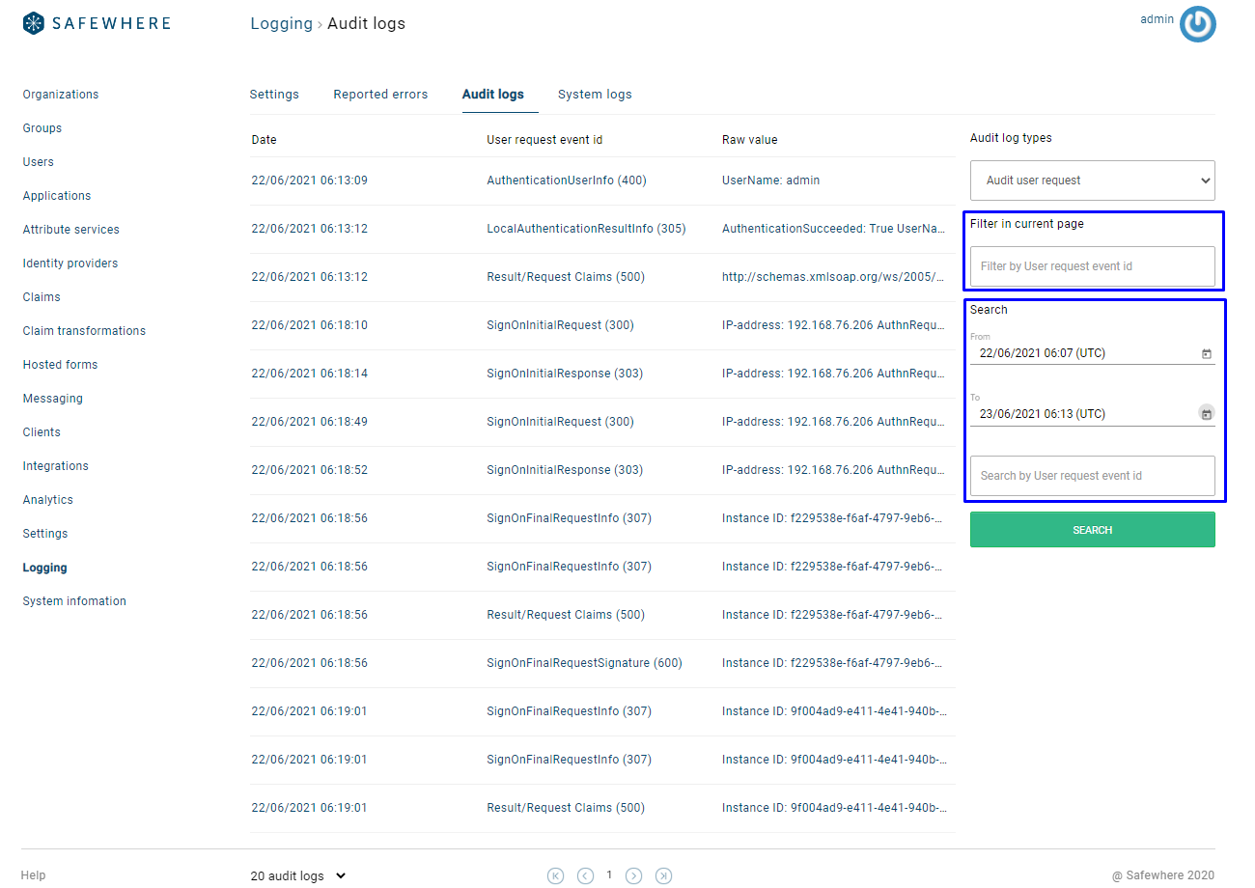The width and height of the screenshot is (1255, 888).
Task: Click the SignOnFinalRequestSignature (600) entry
Action: 584,663
